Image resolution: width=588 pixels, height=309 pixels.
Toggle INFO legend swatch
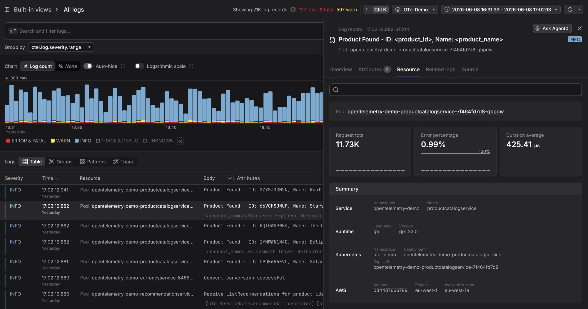(77, 141)
